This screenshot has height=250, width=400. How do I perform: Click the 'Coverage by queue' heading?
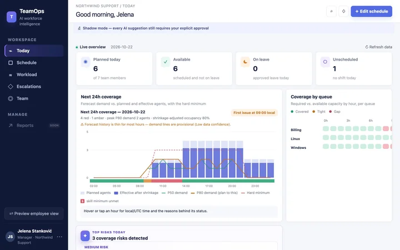pos(311,97)
